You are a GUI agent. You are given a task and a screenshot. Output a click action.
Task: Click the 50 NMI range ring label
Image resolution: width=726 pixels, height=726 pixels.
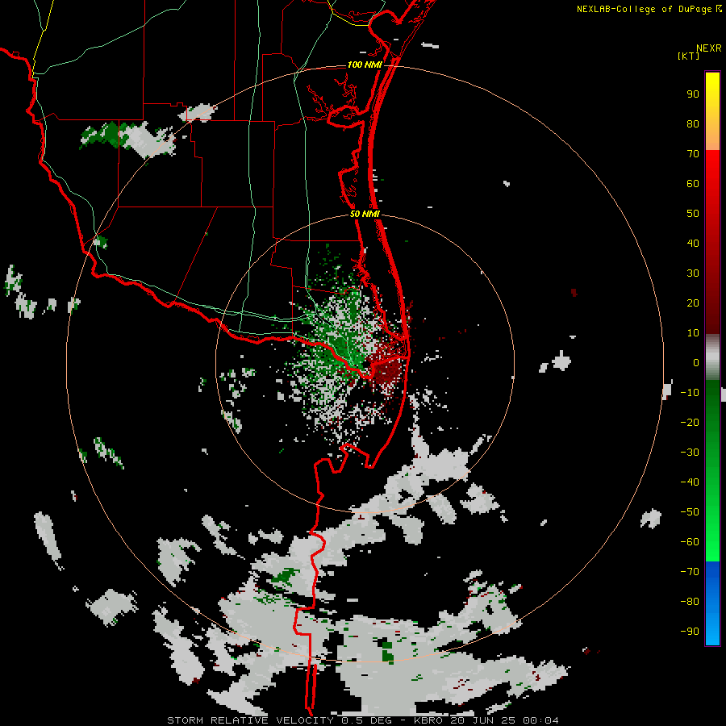click(x=365, y=214)
